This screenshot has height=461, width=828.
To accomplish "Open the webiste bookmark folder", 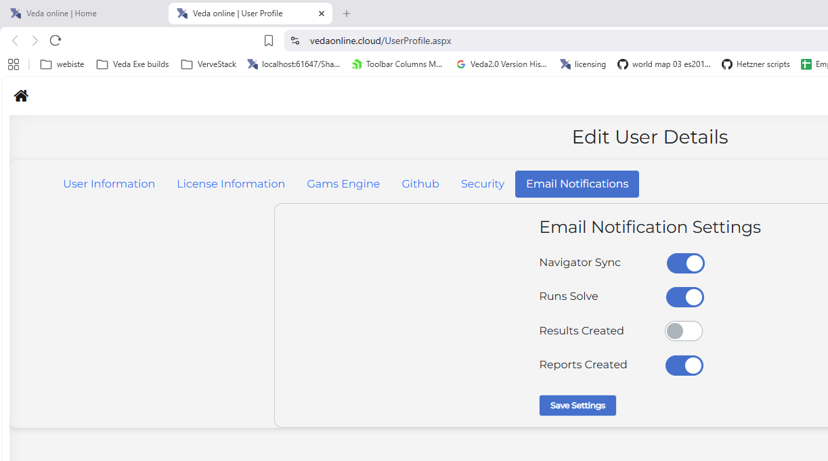I will [62, 64].
